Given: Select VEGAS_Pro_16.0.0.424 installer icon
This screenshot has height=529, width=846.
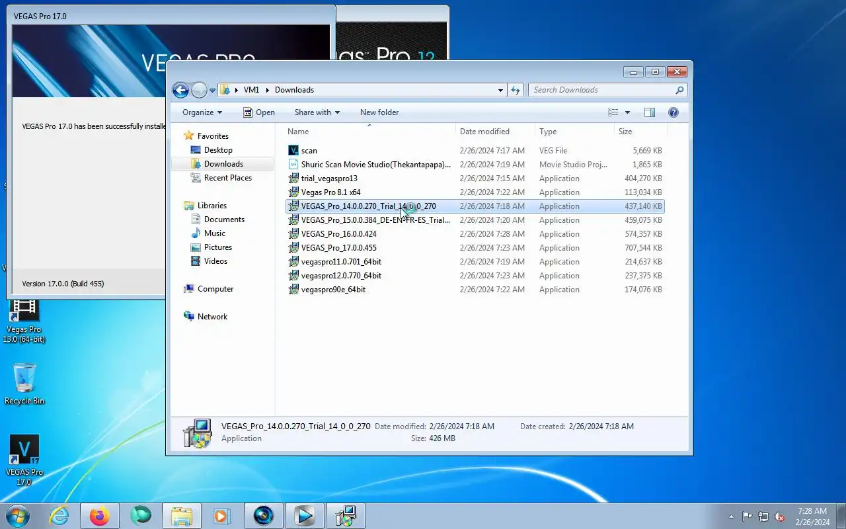Looking at the screenshot, I should (x=293, y=234).
